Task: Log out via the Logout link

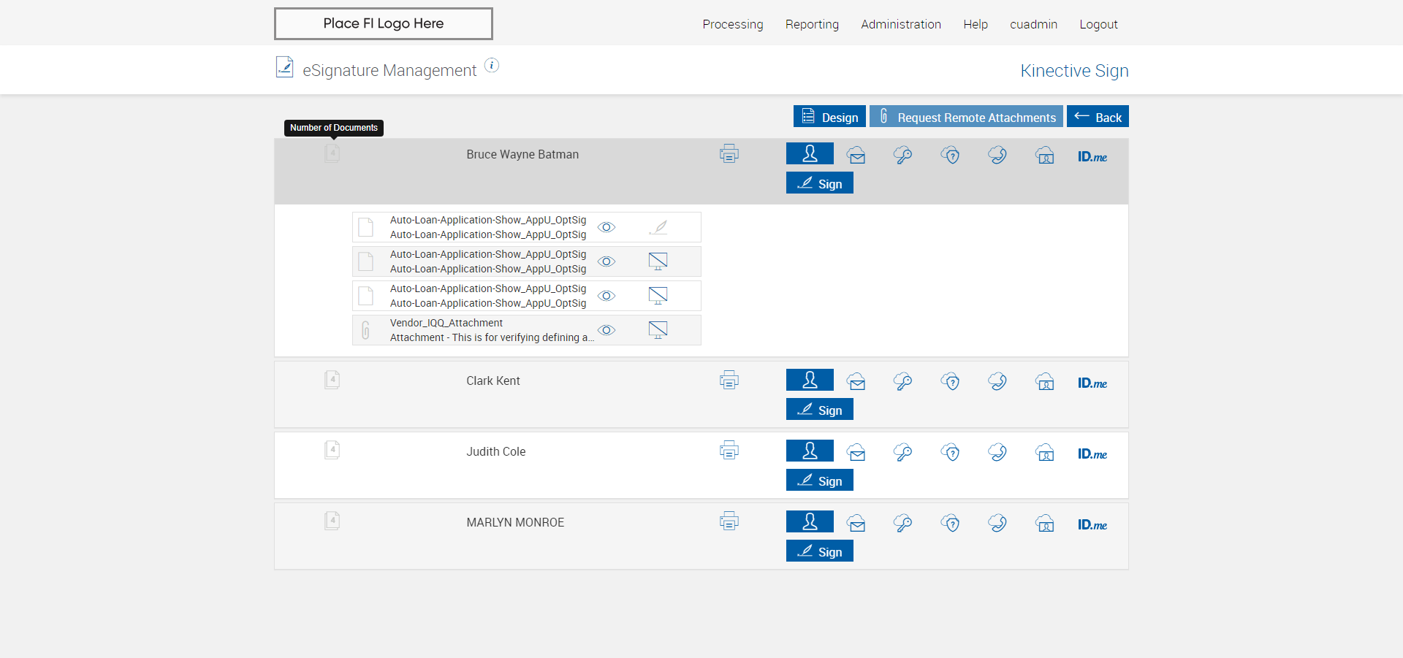Action: [x=1098, y=24]
